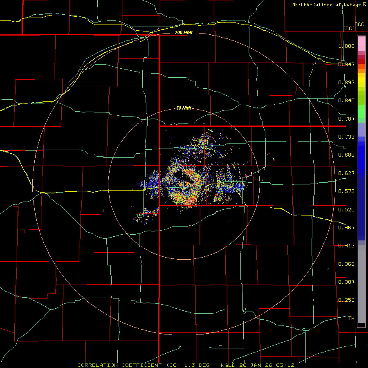Image resolution: width=368 pixels, height=368 pixels.
Task: Click the 0.787 color scale value
Action: tap(346, 119)
